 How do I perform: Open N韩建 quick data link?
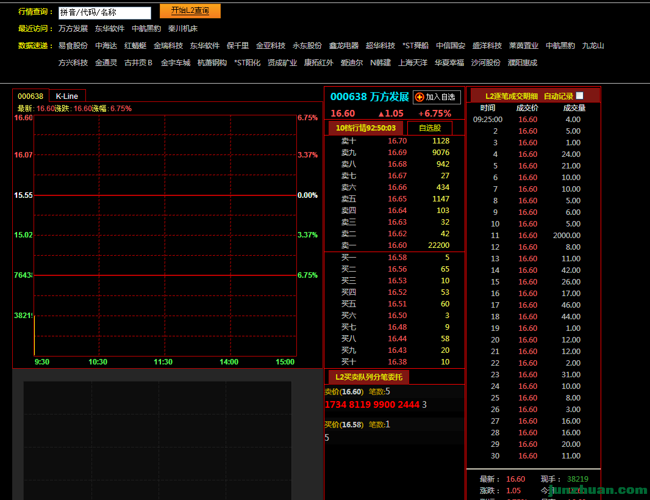pyautogui.click(x=380, y=63)
